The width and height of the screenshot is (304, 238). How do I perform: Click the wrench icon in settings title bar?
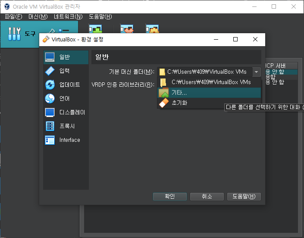coord(46,39)
